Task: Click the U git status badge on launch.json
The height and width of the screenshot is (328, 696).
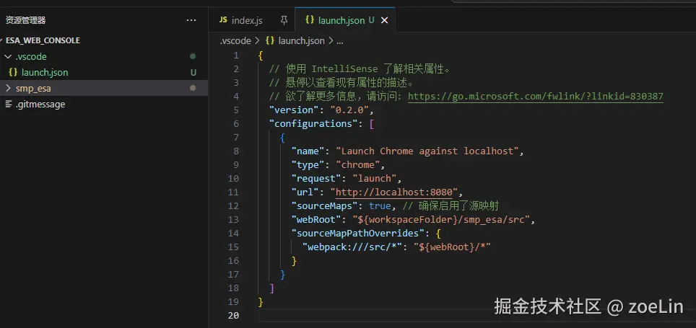Action: coord(193,73)
